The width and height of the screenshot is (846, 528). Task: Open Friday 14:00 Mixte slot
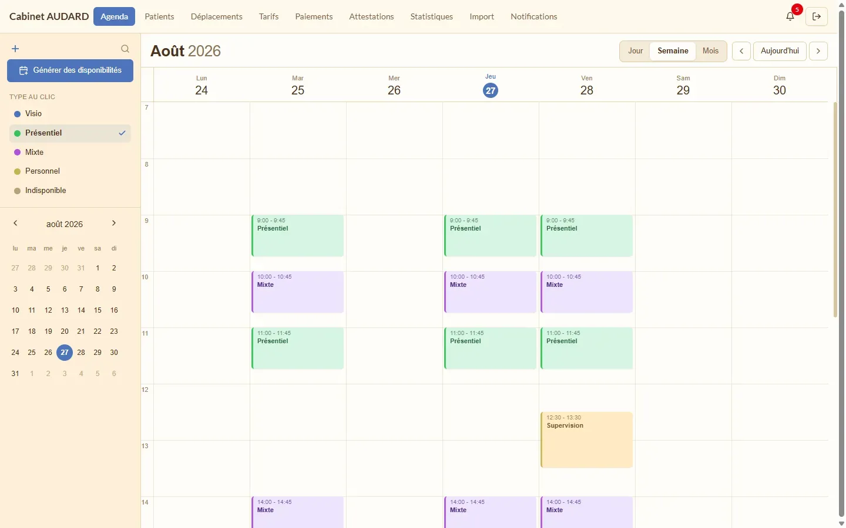pyautogui.click(x=587, y=513)
